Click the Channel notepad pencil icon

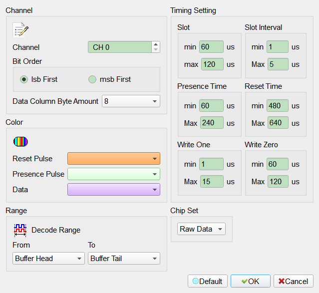pyautogui.click(x=20, y=30)
